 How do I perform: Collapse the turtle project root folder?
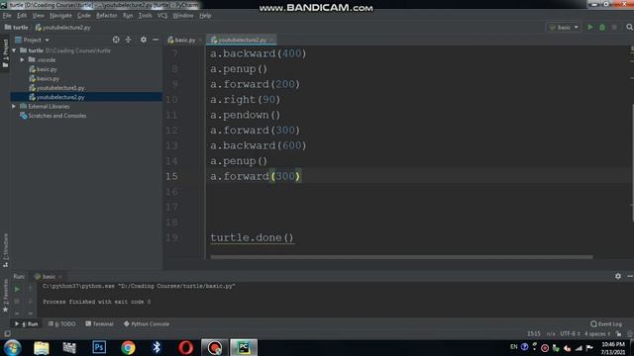point(14,50)
